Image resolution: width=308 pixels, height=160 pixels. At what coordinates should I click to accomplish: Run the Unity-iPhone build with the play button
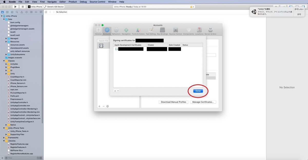pyautogui.click(x=15, y=7)
